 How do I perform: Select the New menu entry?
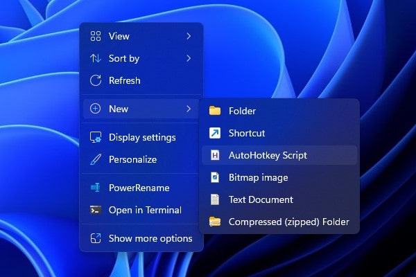(x=141, y=109)
